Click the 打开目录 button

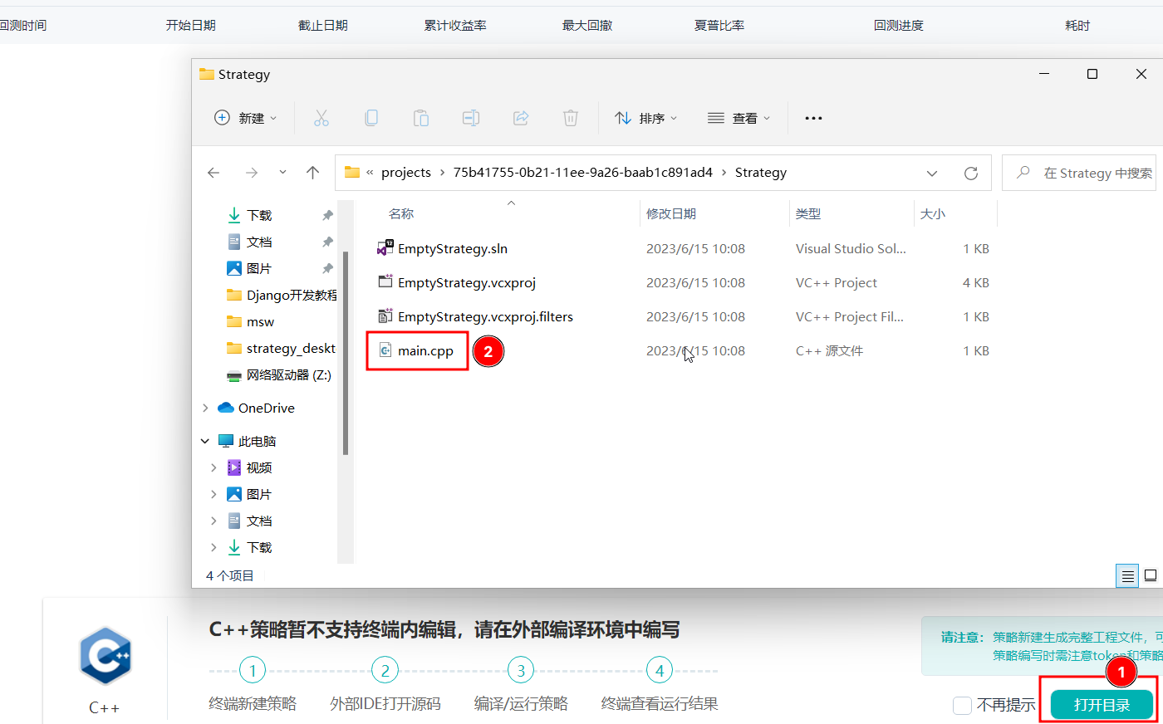click(x=1102, y=705)
